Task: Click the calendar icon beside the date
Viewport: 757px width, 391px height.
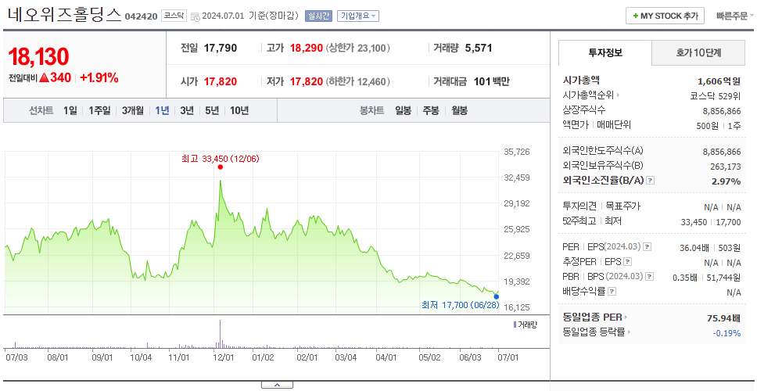Action: coord(195,16)
